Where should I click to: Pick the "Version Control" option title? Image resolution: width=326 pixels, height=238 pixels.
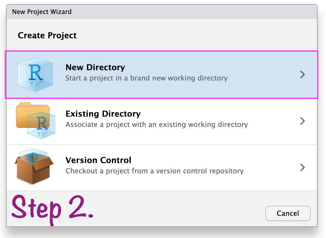[98, 160]
